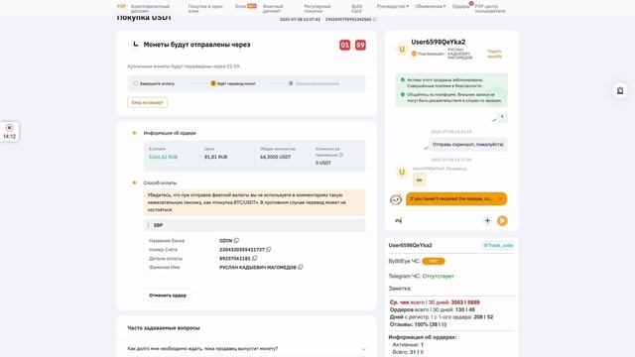This screenshot has width=635, height=357.
Task: Open the Объявления dropdown menu
Action: pyautogui.click(x=430, y=7)
